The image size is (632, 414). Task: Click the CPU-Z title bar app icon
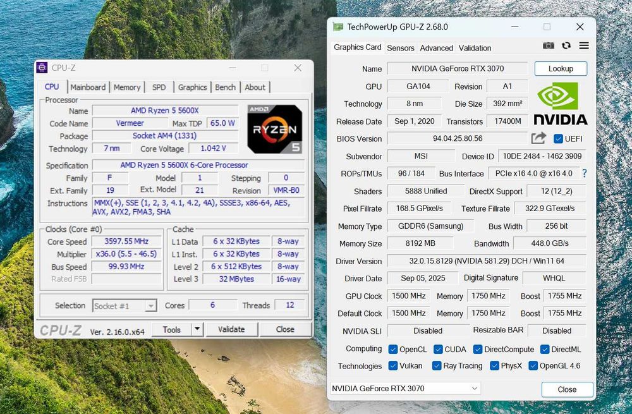(42, 68)
